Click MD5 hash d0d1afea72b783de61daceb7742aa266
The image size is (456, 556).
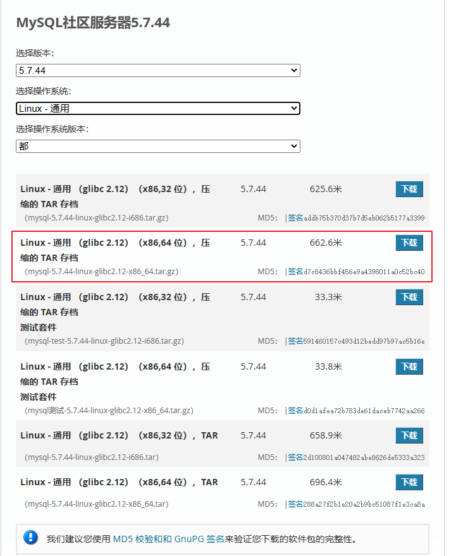click(364, 411)
